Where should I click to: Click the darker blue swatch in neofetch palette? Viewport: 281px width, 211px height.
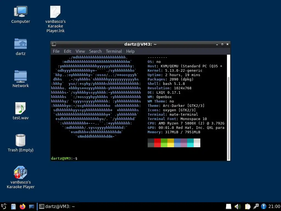click(x=177, y=140)
